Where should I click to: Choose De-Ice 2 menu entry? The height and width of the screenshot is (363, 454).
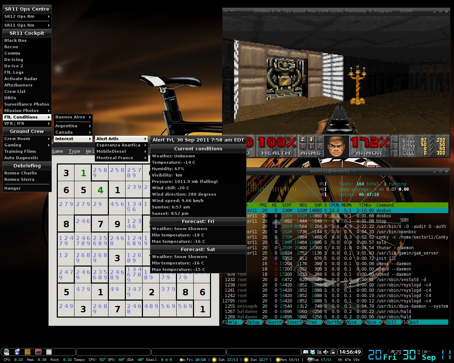pos(27,66)
